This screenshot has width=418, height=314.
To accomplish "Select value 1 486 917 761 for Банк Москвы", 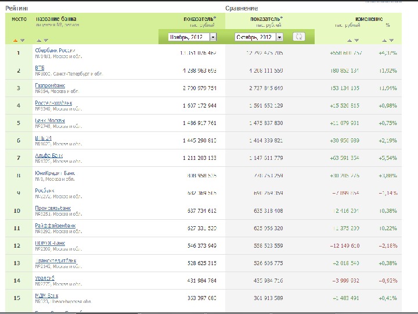I will point(199,123).
